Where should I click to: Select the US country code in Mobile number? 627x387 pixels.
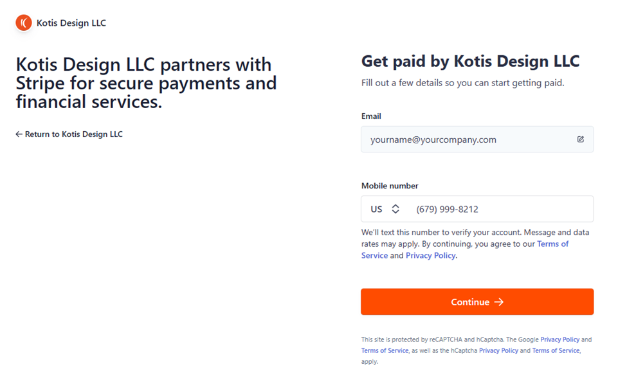click(x=376, y=209)
